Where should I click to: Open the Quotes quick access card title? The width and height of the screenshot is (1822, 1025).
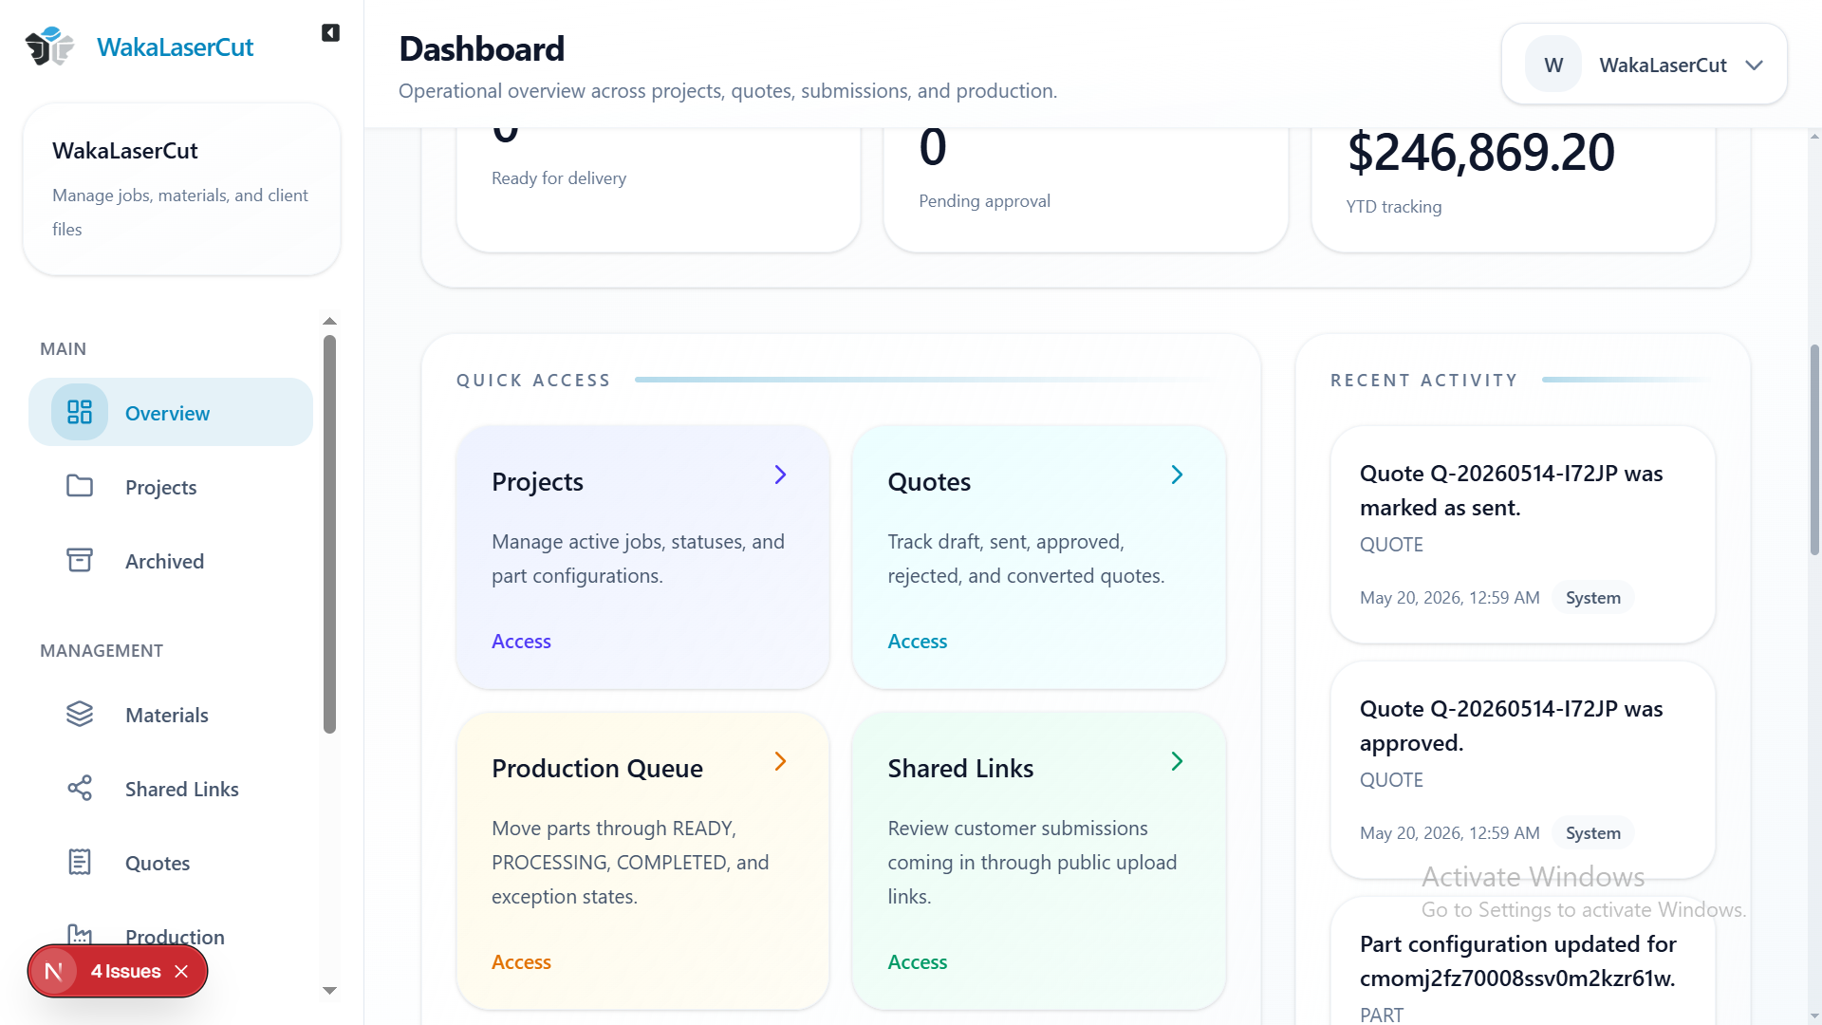click(x=929, y=481)
